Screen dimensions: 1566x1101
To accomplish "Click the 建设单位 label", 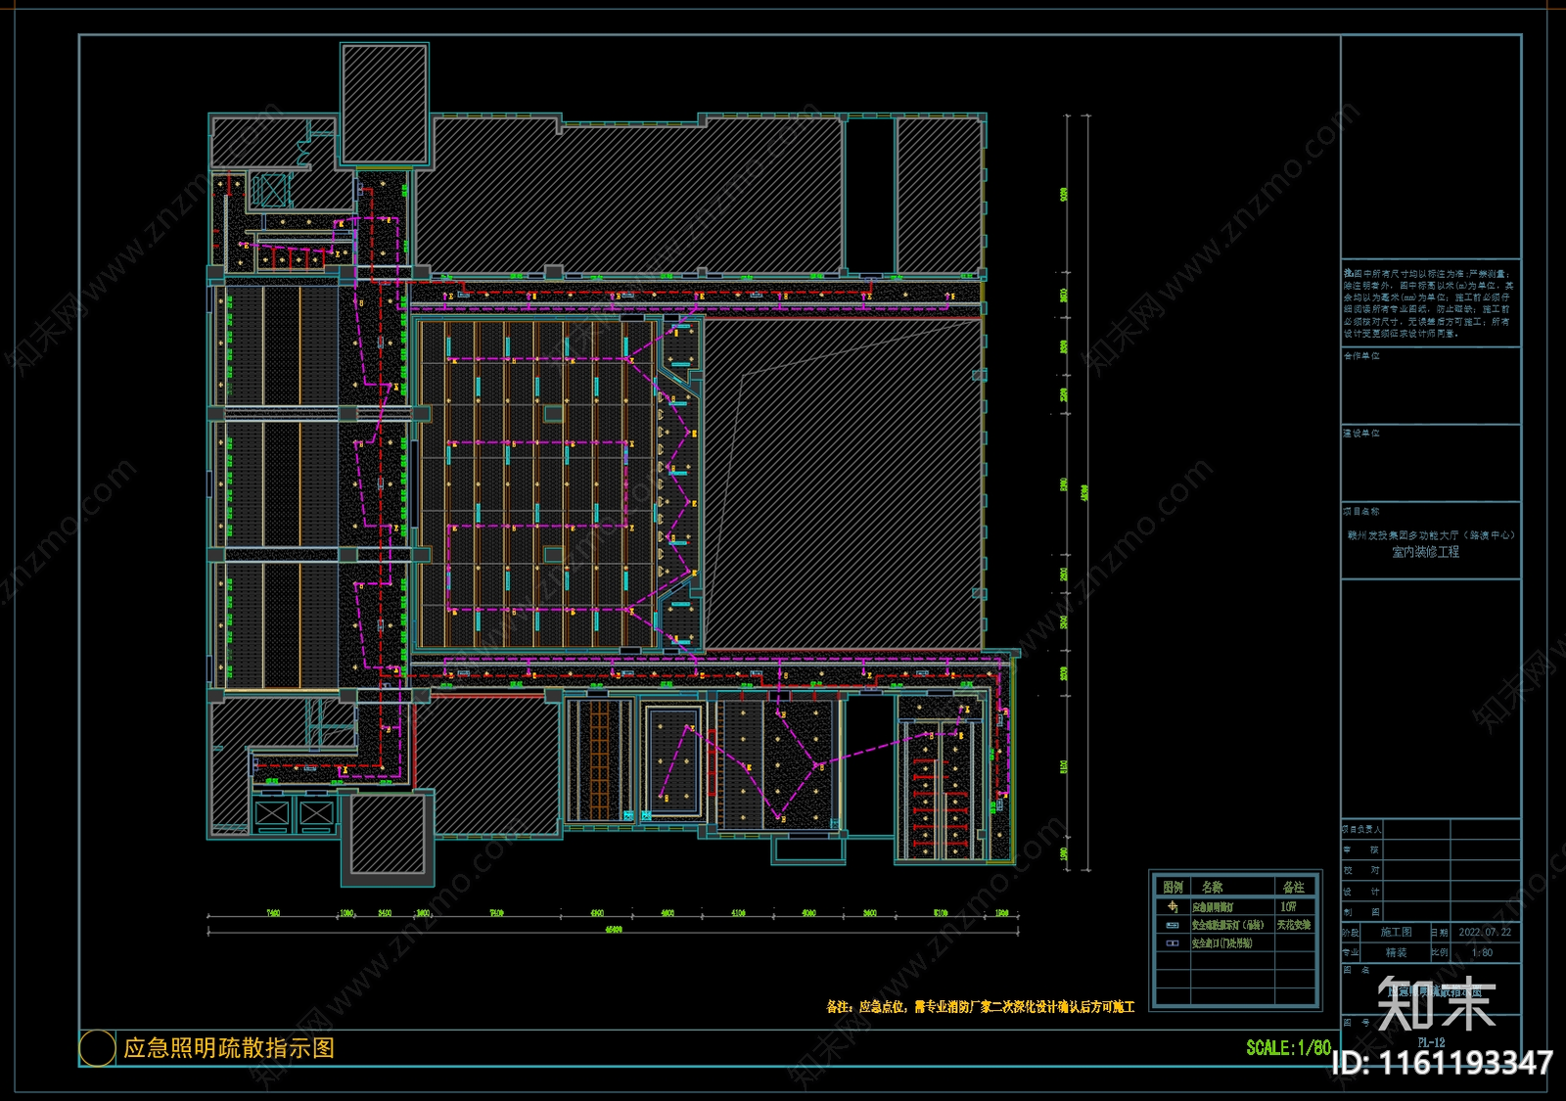I will click(x=1361, y=434).
